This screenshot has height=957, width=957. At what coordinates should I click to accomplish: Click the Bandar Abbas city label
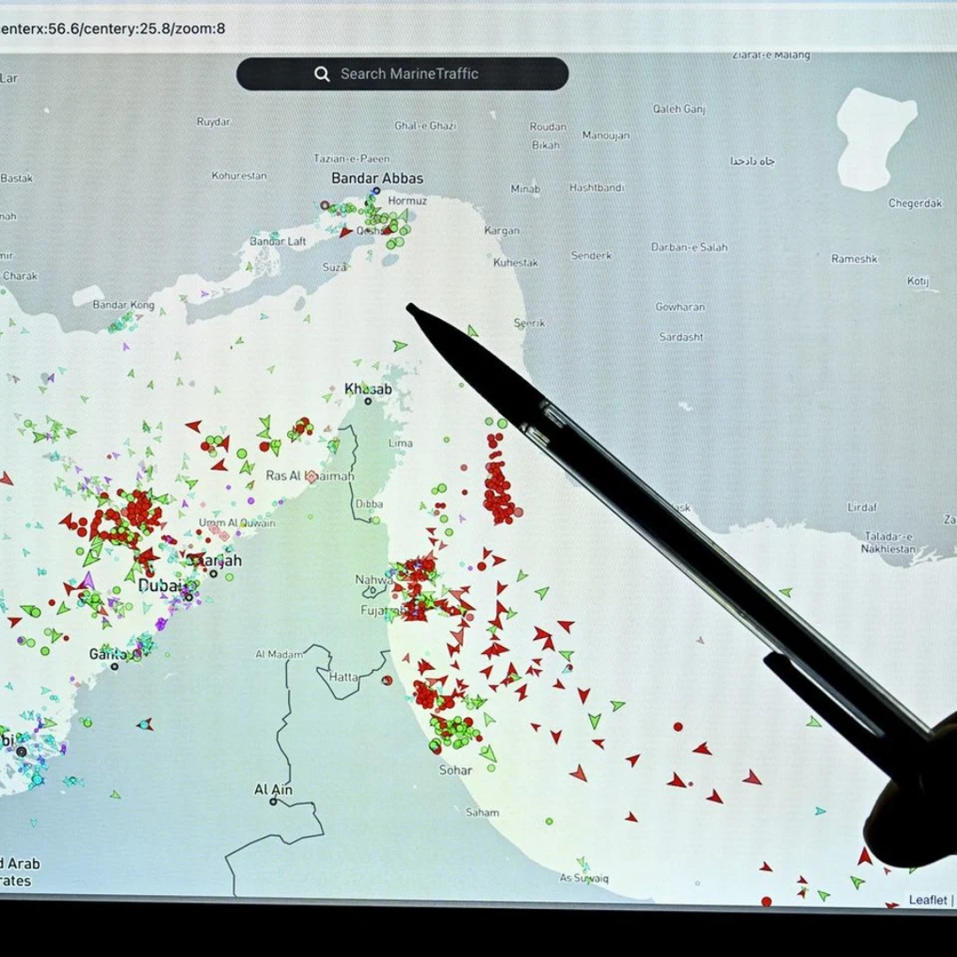coord(377,178)
